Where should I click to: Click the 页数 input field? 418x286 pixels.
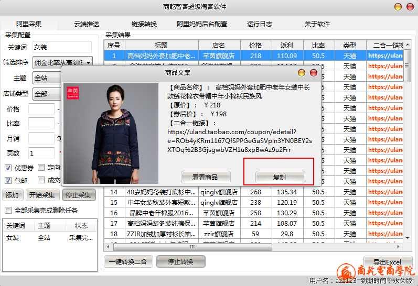[x=41, y=153]
